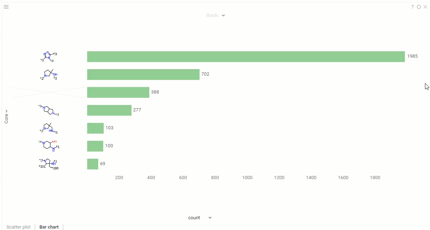The image size is (430, 230).
Task: Click the help question mark icon
Action: click(x=412, y=6)
